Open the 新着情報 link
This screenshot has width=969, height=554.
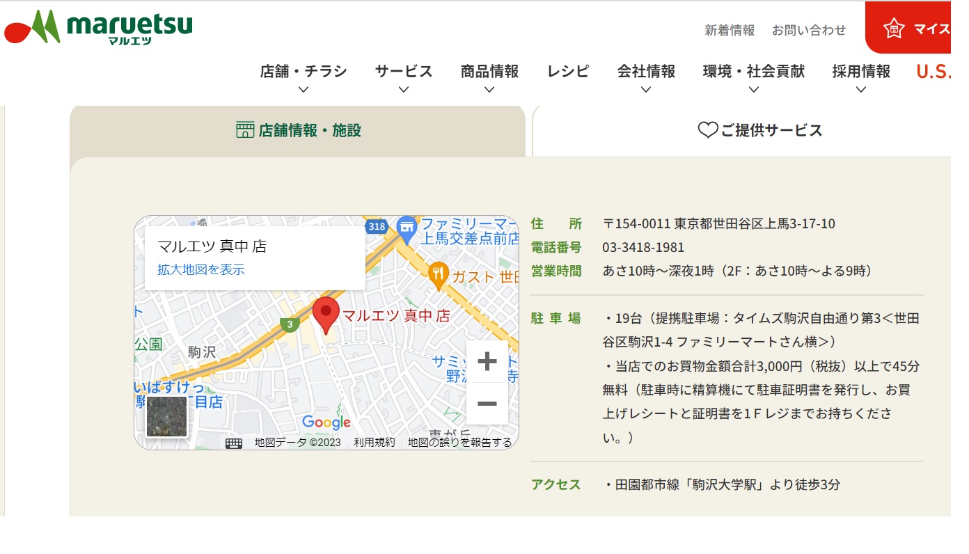point(730,30)
